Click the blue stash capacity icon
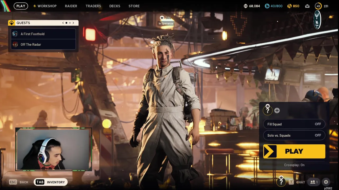Screen dimensions: 339x190 267,6
